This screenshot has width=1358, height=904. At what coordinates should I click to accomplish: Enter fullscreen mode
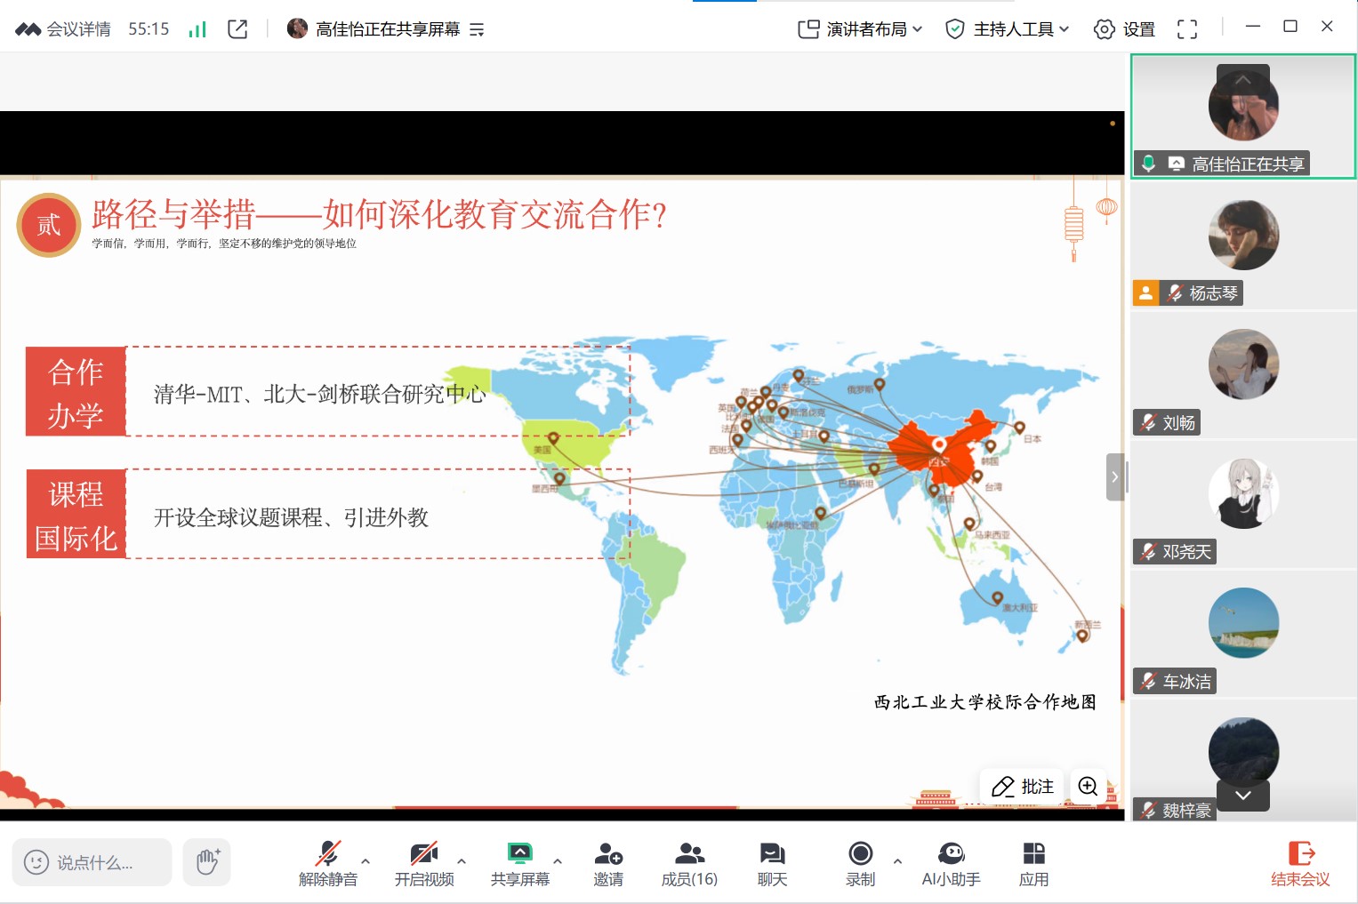pos(1186,28)
